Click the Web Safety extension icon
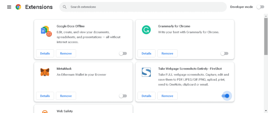 coord(45,112)
